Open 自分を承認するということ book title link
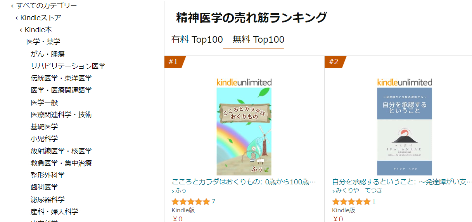The width and height of the screenshot is (472, 222). (402, 182)
